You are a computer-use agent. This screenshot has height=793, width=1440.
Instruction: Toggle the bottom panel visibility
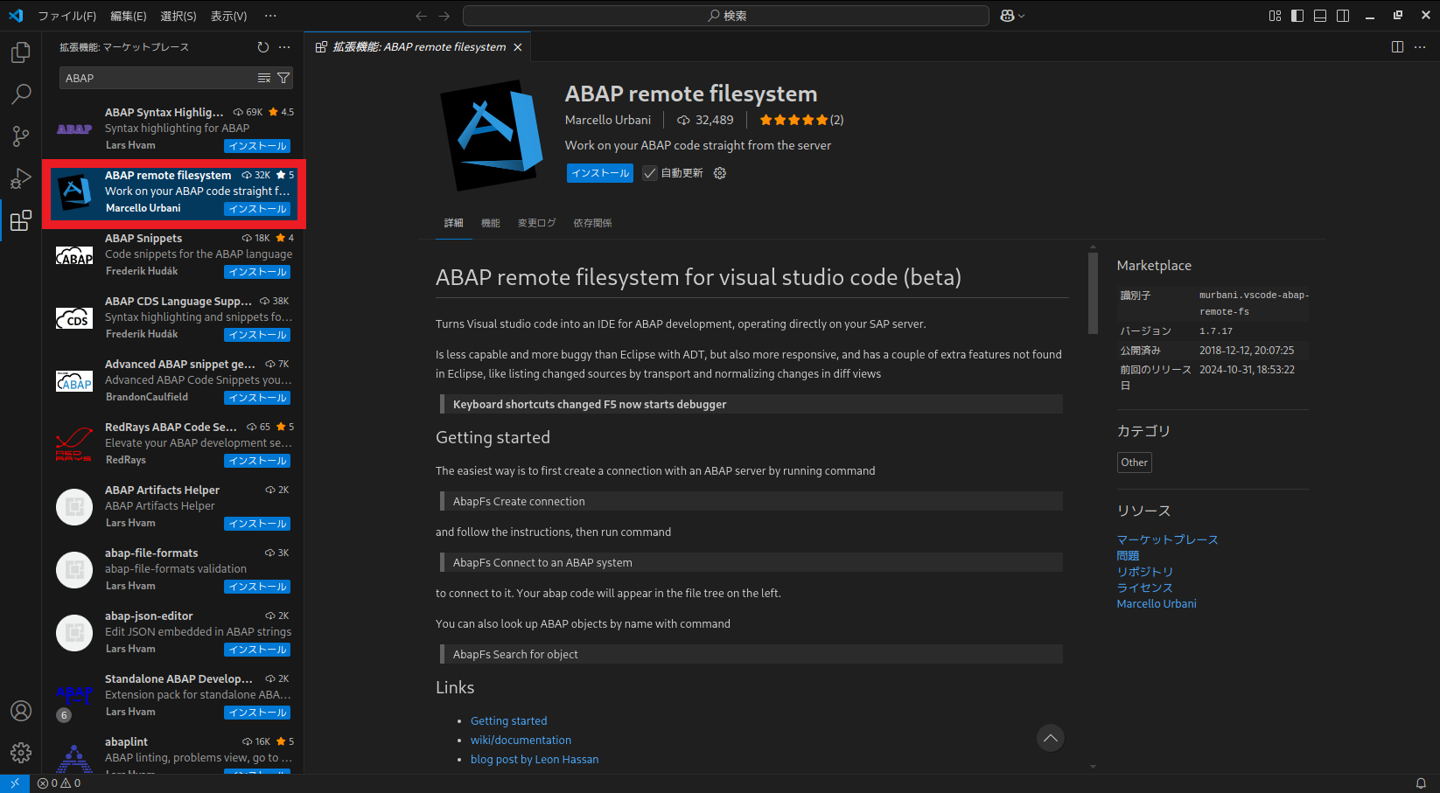[x=1319, y=15]
